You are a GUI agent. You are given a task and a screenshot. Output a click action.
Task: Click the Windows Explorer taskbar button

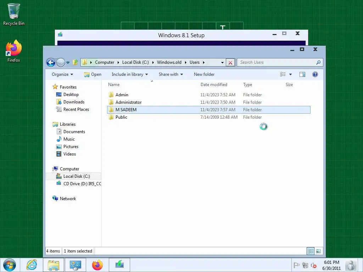[54, 265]
